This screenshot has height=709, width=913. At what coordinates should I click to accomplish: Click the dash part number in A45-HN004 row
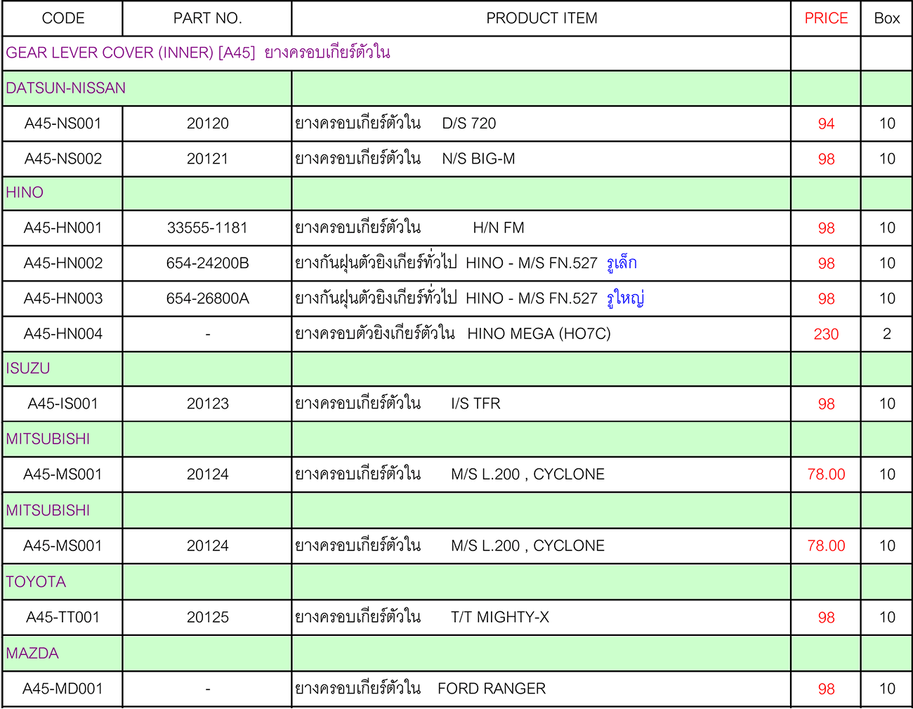[208, 334]
